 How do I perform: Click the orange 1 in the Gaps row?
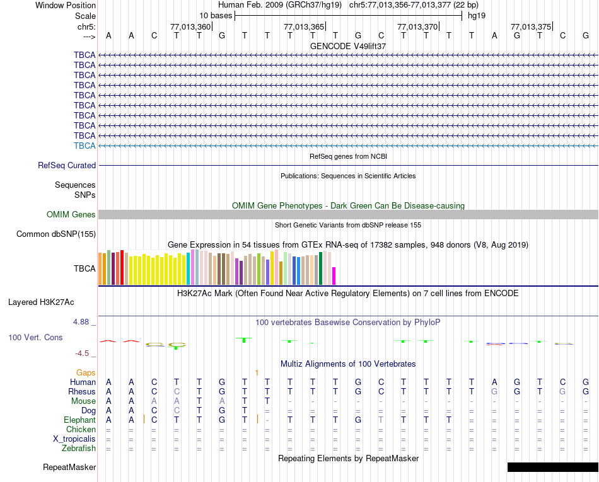257,373
